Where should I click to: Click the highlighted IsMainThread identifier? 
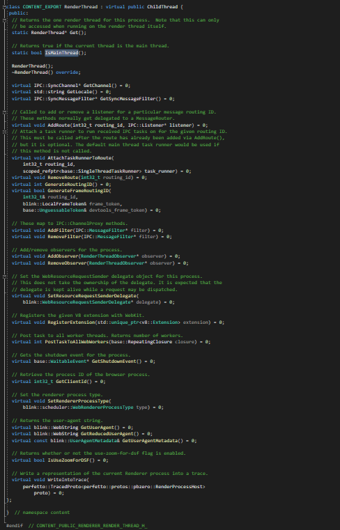pyautogui.click(x=61, y=53)
